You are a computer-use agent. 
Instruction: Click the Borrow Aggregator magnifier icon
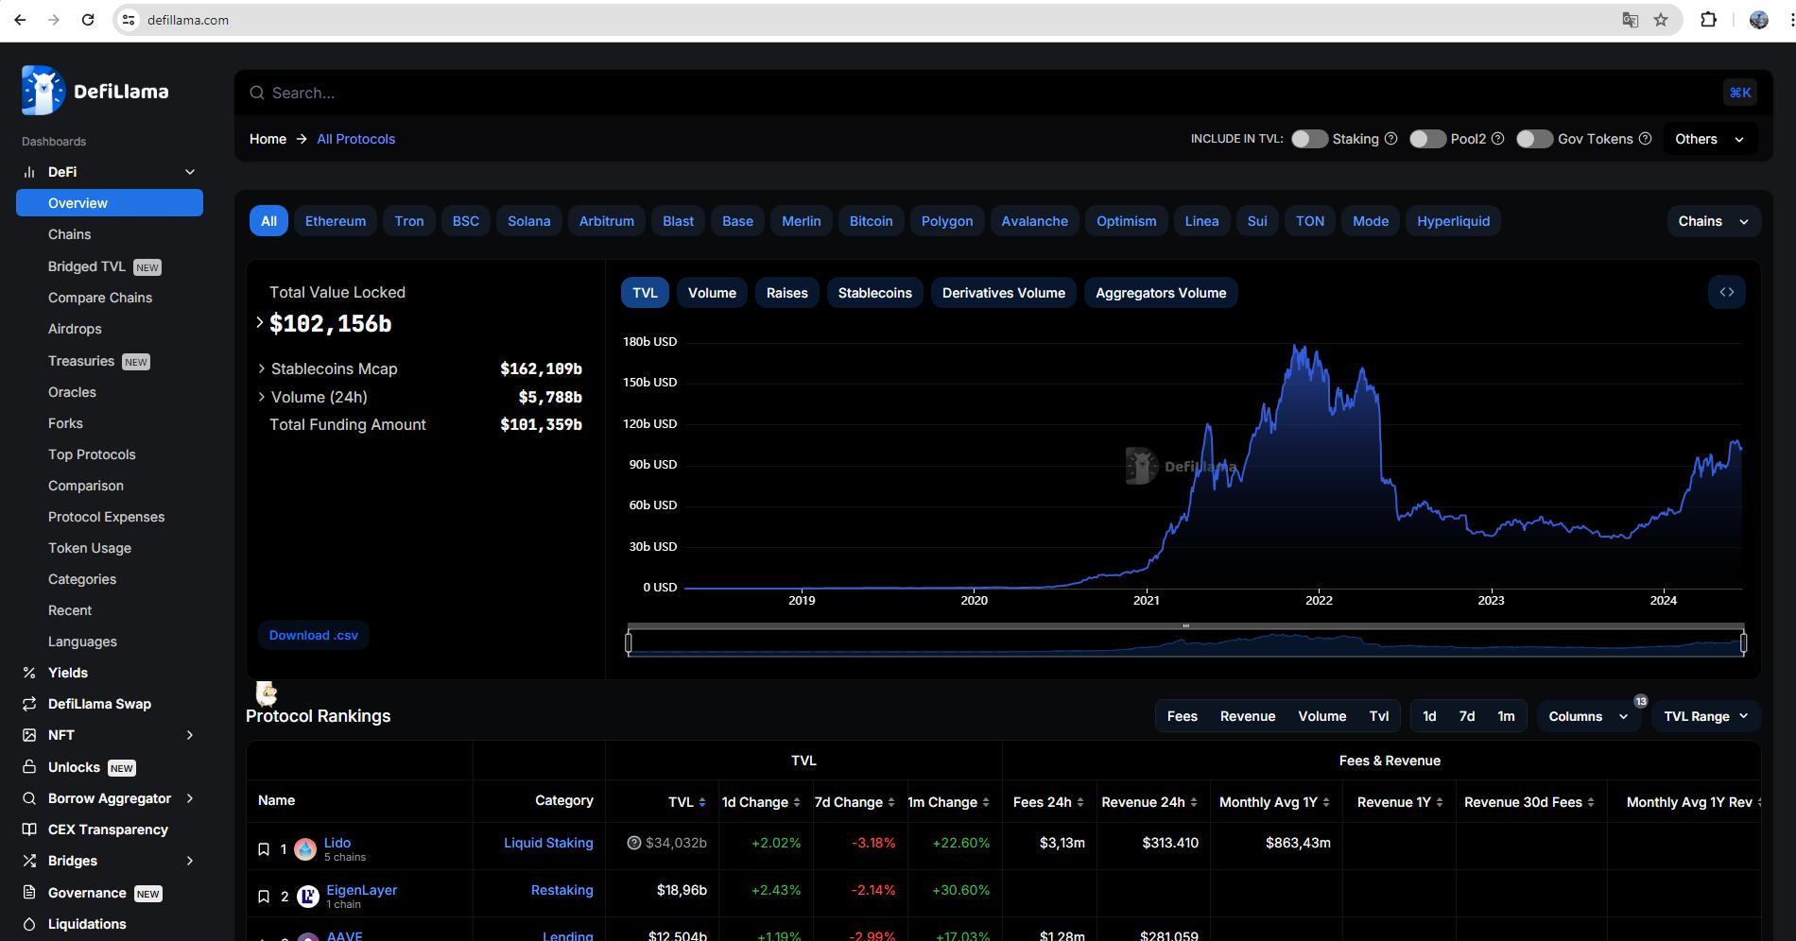(x=29, y=798)
